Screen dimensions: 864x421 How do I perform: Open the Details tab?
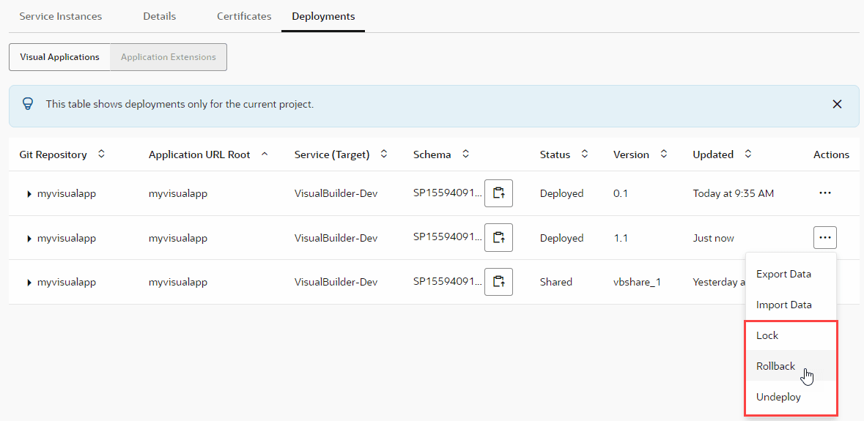159,16
